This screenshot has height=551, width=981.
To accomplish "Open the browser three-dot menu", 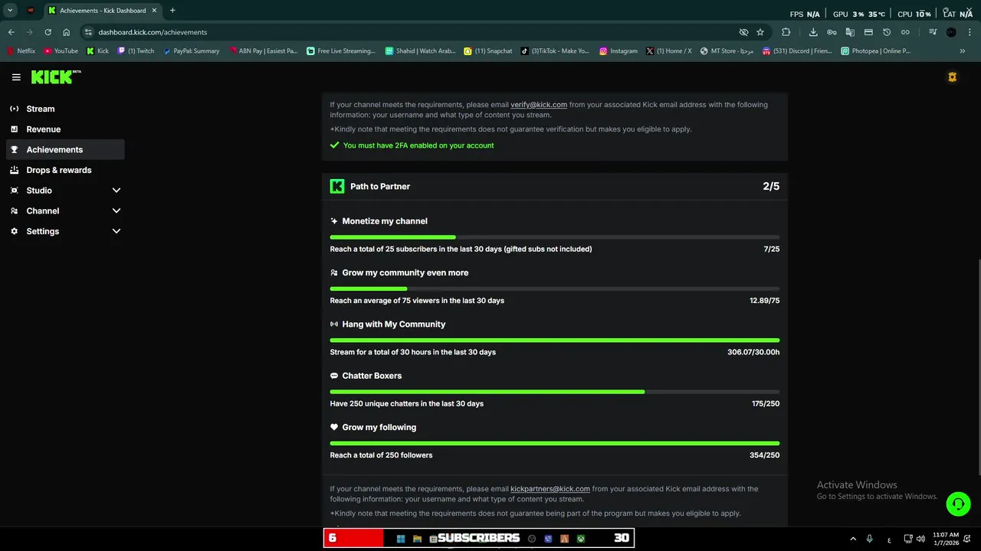I will point(969,32).
